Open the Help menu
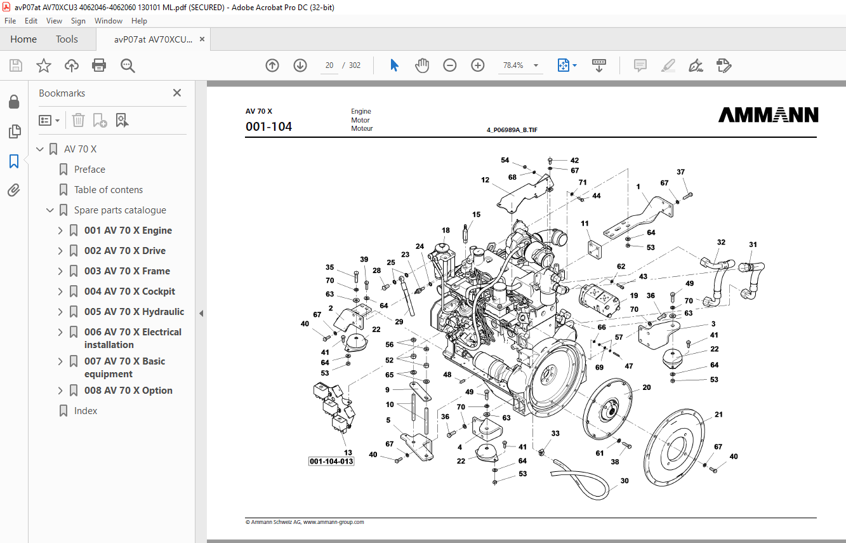Screen dimensions: 846x543 click(x=139, y=21)
